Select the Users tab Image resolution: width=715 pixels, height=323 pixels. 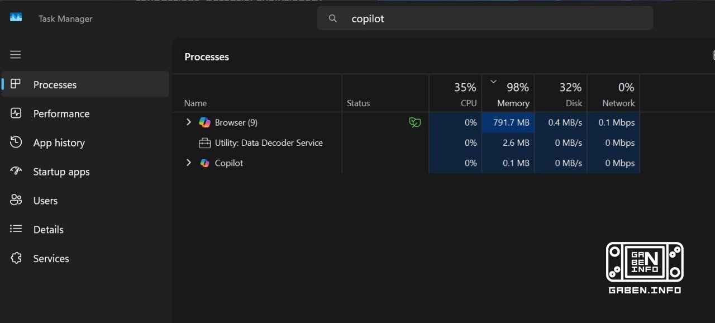click(x=85, y=201)
